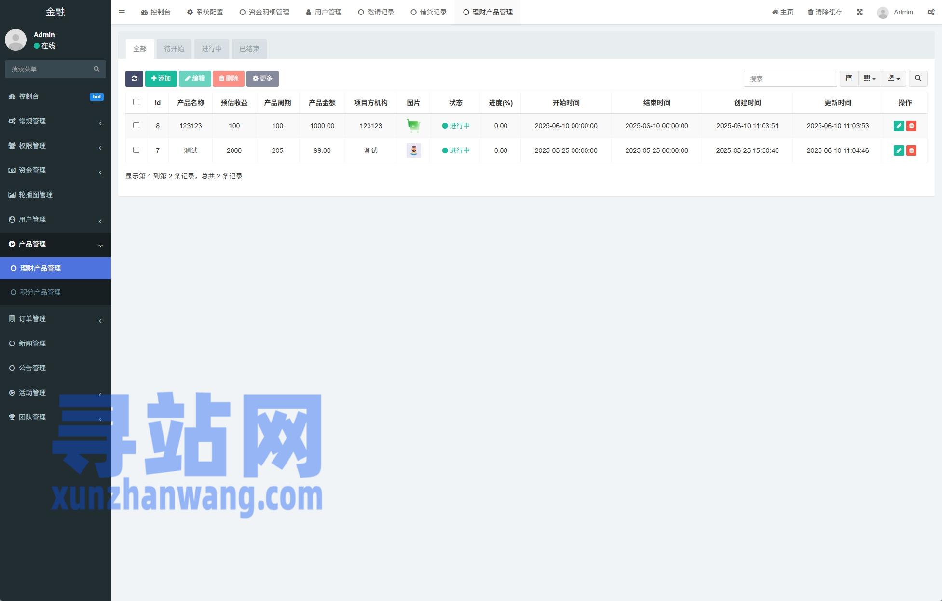Expand 权限管理 sidebar menu
This screenshot has height=601, width=942.
(x=55, y=146)
